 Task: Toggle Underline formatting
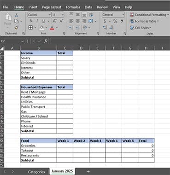(x=43, y=21)
